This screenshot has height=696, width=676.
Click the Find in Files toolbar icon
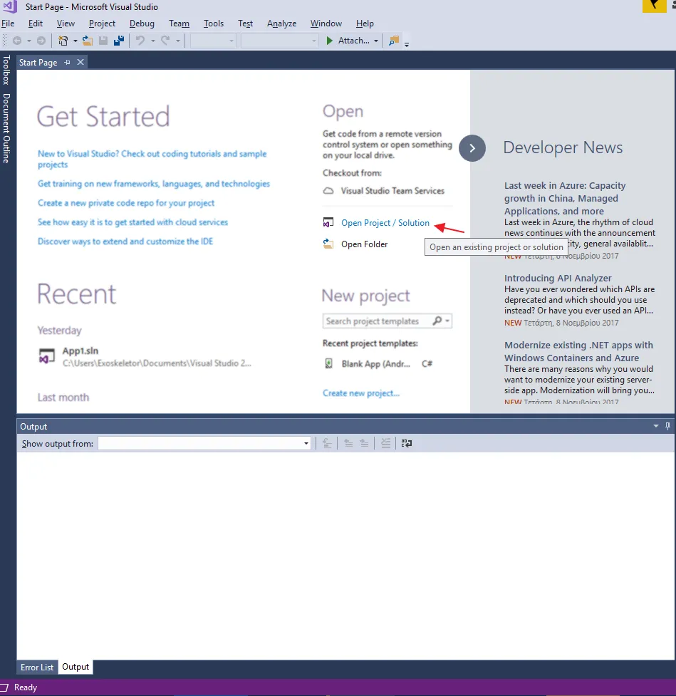click(x=394, y=41)
